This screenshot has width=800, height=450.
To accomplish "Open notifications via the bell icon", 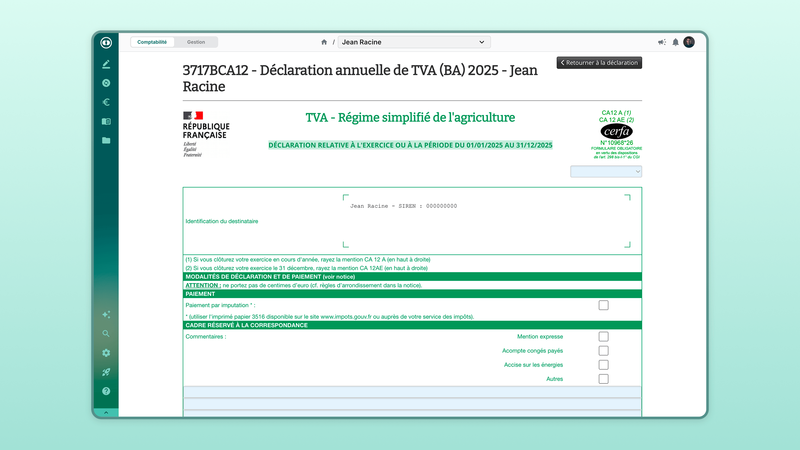I will coord(676,42).
